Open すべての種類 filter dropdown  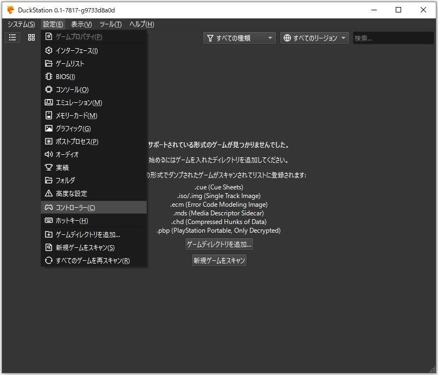(240, 38)
